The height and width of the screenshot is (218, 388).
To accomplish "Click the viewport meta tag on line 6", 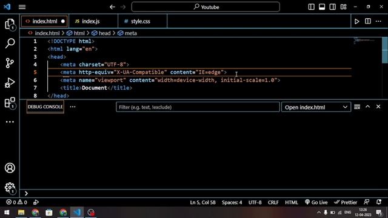I will click(170, 80).
